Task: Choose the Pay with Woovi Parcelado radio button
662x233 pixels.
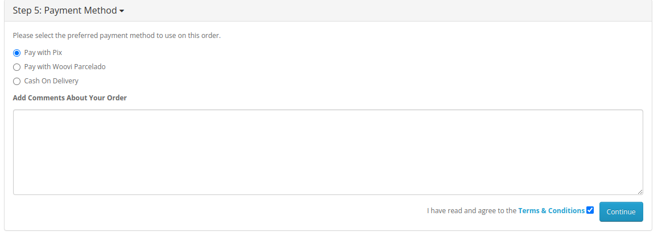Action: [x=16, y=67]
